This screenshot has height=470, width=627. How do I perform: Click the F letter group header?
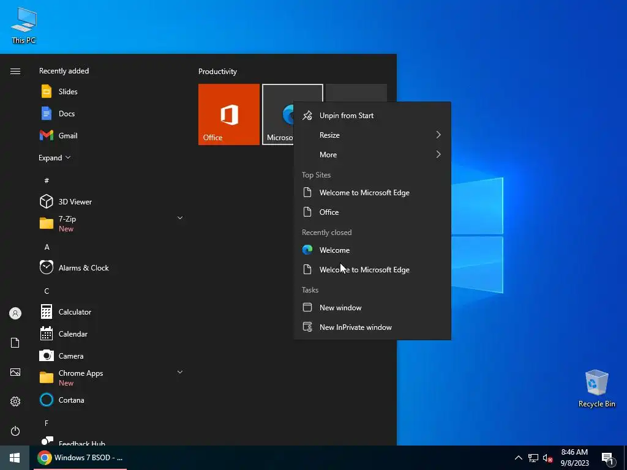pyautogui.click(x=47, y=423)
